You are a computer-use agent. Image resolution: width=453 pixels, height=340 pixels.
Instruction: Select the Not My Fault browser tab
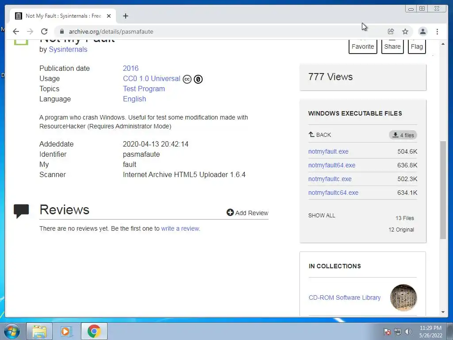click(x=63, y=16)
